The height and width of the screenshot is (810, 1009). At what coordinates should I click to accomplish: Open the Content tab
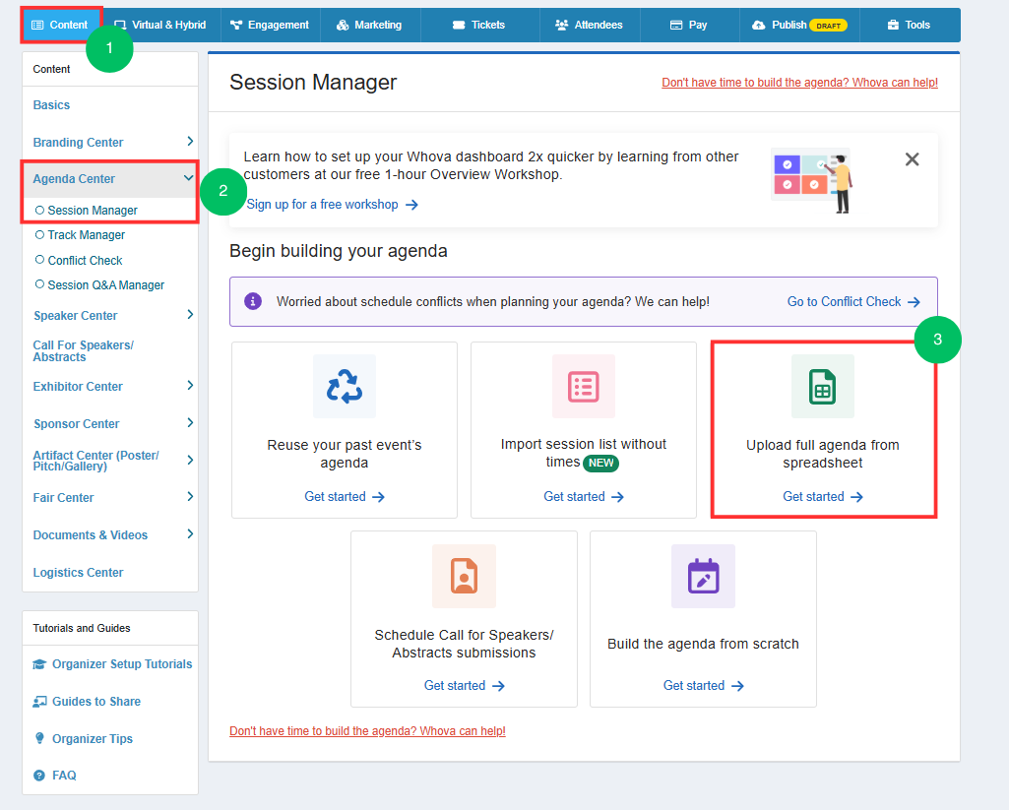coord(60,25)
